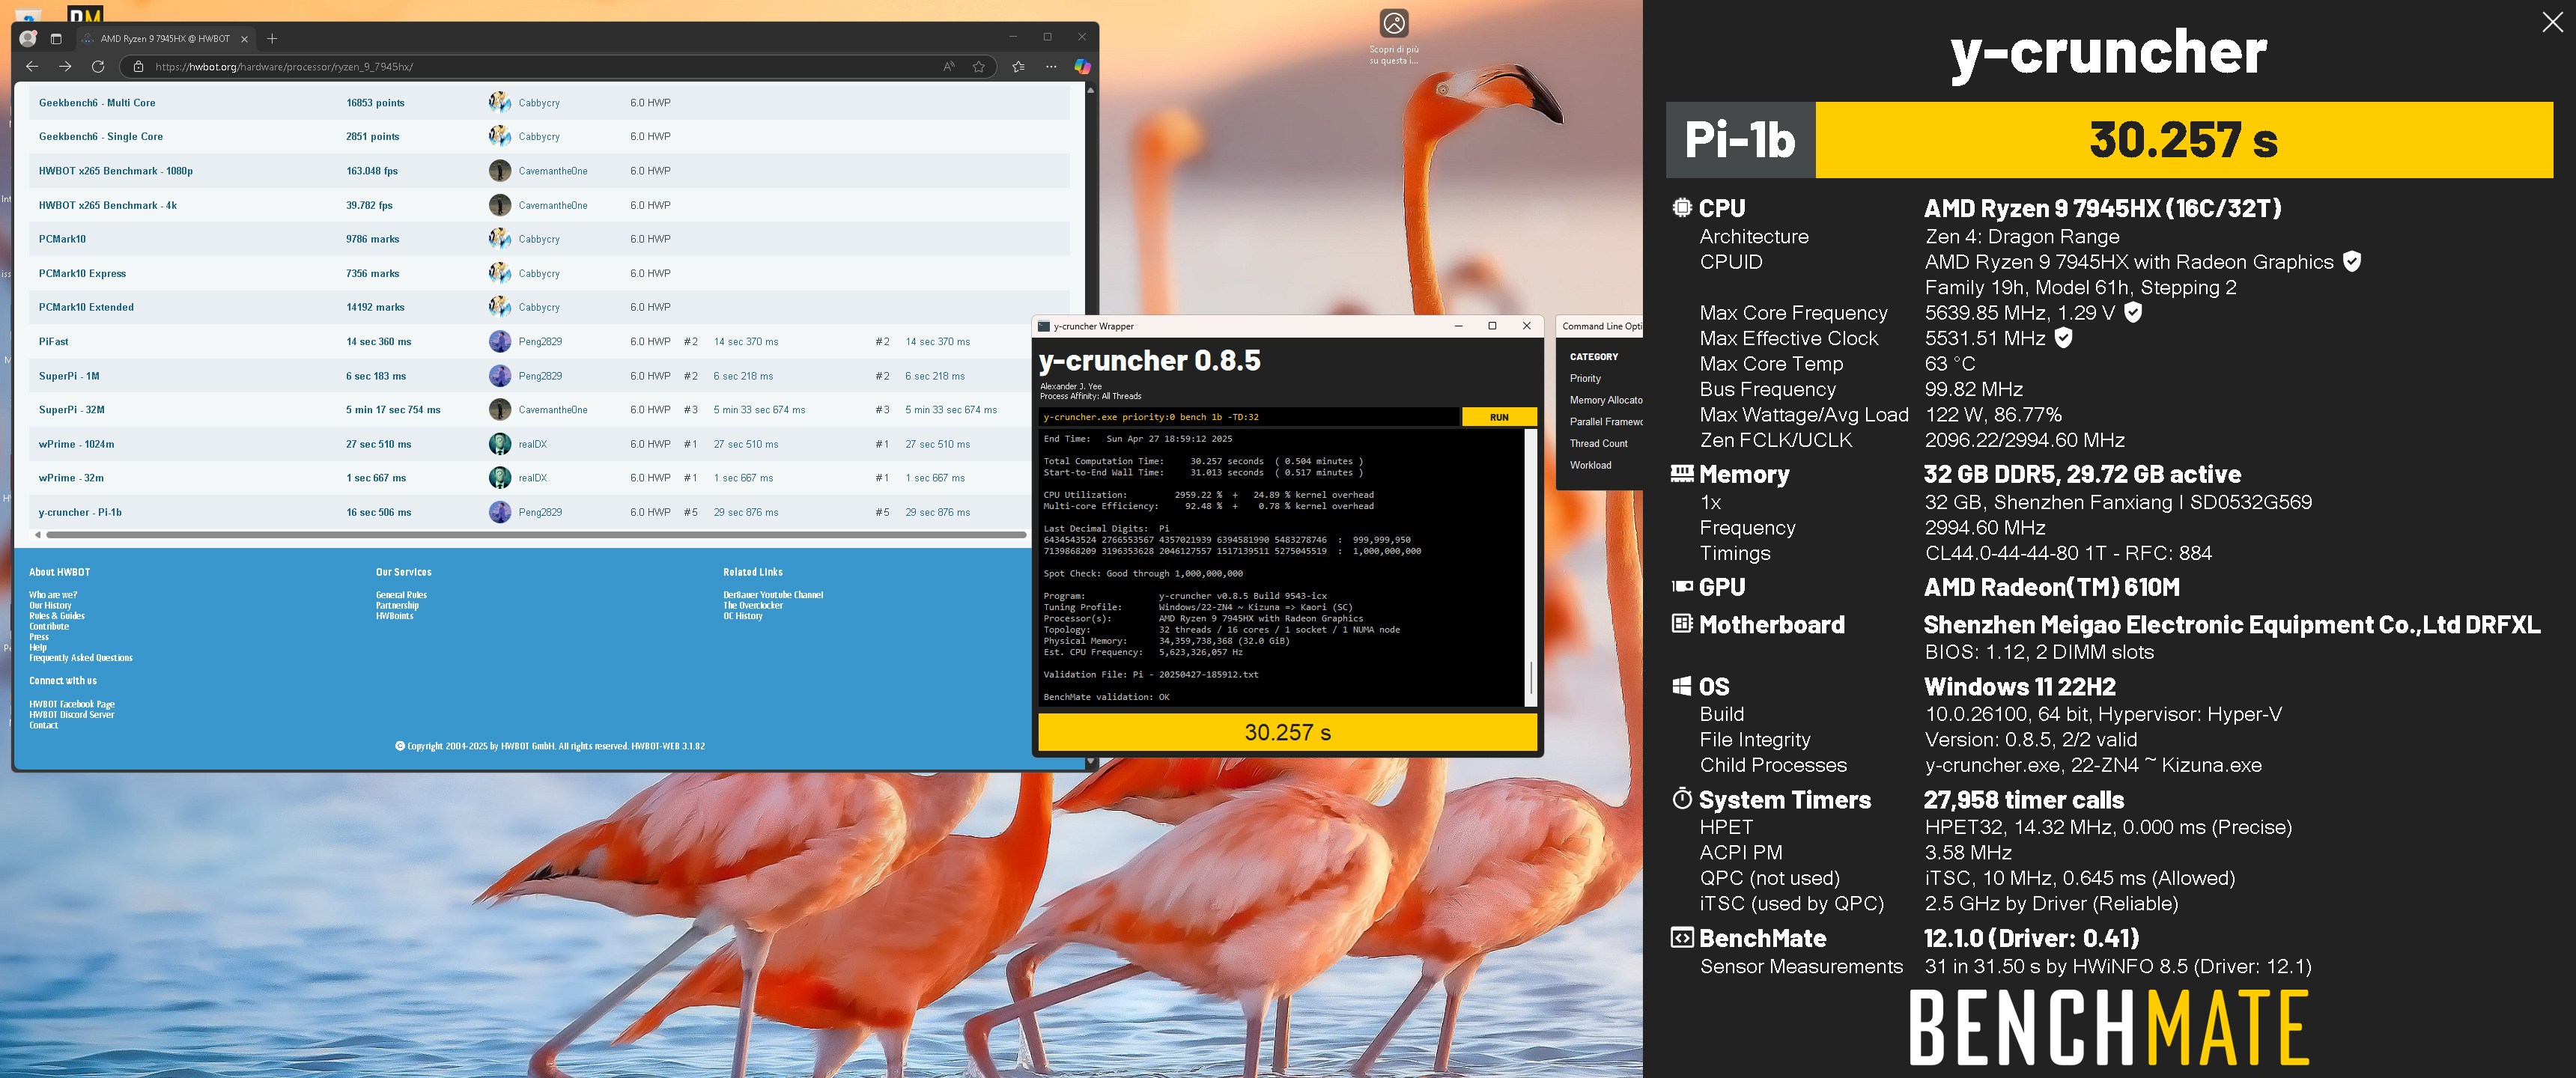Go back in Edge browser

coord(32,66)
